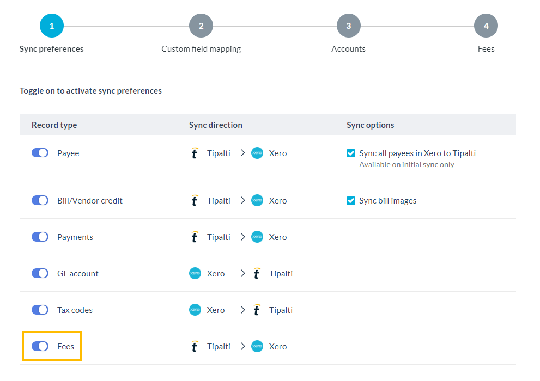This screenshot has height=381, width=540.
Task: Open the Custom field mapping step
Action: pos(201,25)
